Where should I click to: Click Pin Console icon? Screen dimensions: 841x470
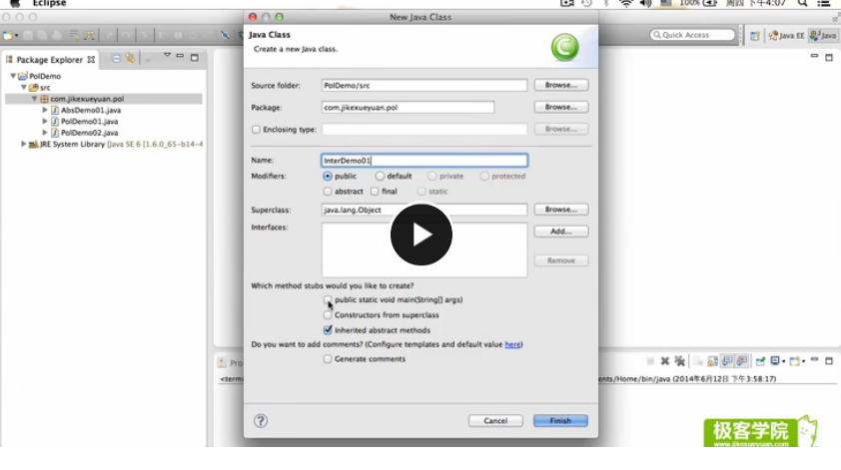pos(760,361)
